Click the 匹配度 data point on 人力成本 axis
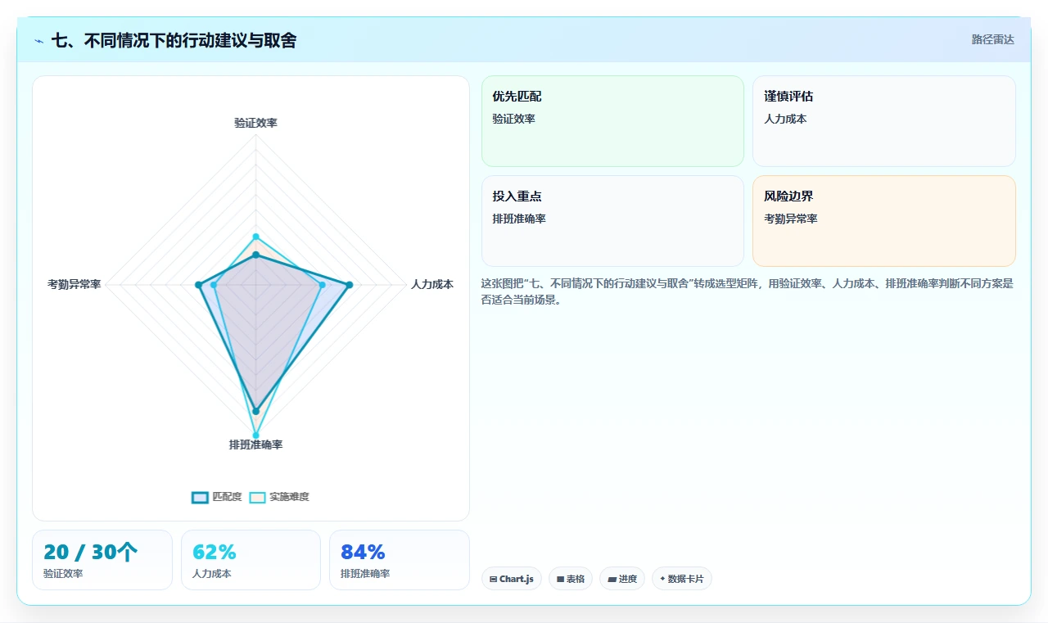Image resolution: width=1048 pixels, height=623 pixels. coord(350,285)
